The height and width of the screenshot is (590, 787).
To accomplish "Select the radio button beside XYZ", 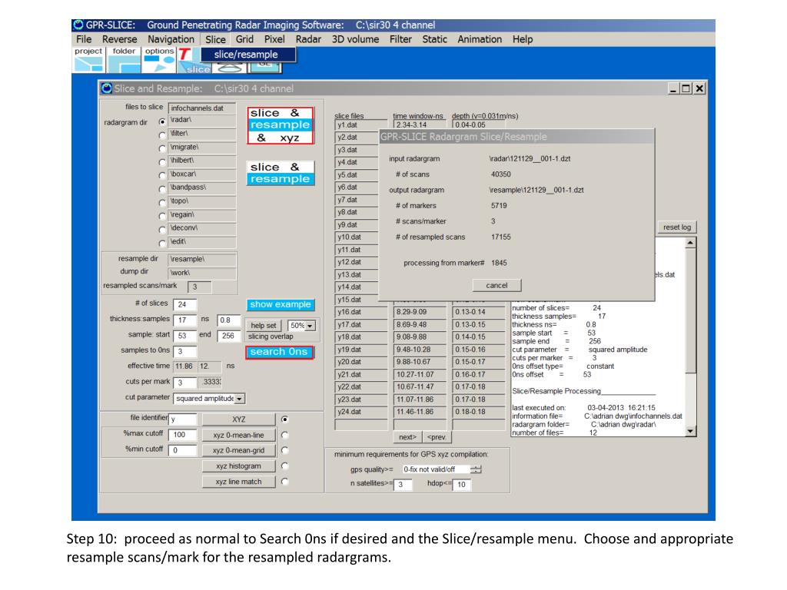I will 285,419.
